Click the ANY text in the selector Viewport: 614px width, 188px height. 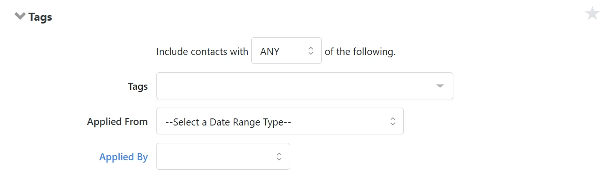click(x=270, y=52)
